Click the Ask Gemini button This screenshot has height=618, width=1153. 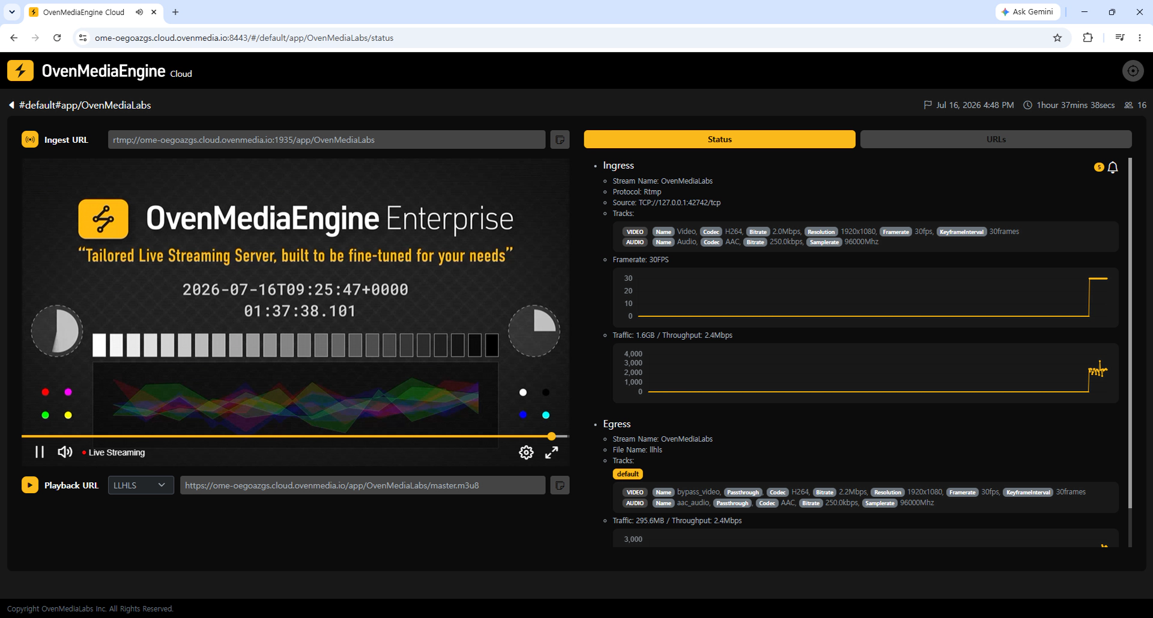(x=1027, y=12)
